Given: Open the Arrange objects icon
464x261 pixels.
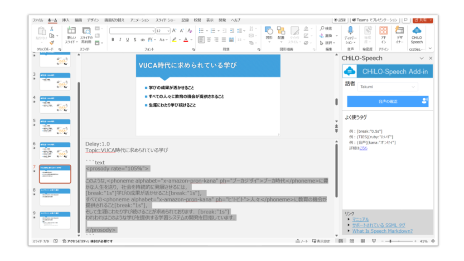Looking at the screenshot, I should coord(281,30).
